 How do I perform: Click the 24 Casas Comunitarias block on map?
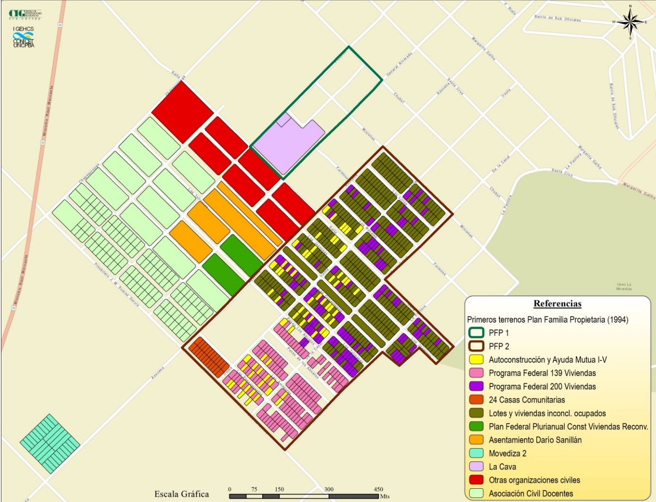coord(209,357)
